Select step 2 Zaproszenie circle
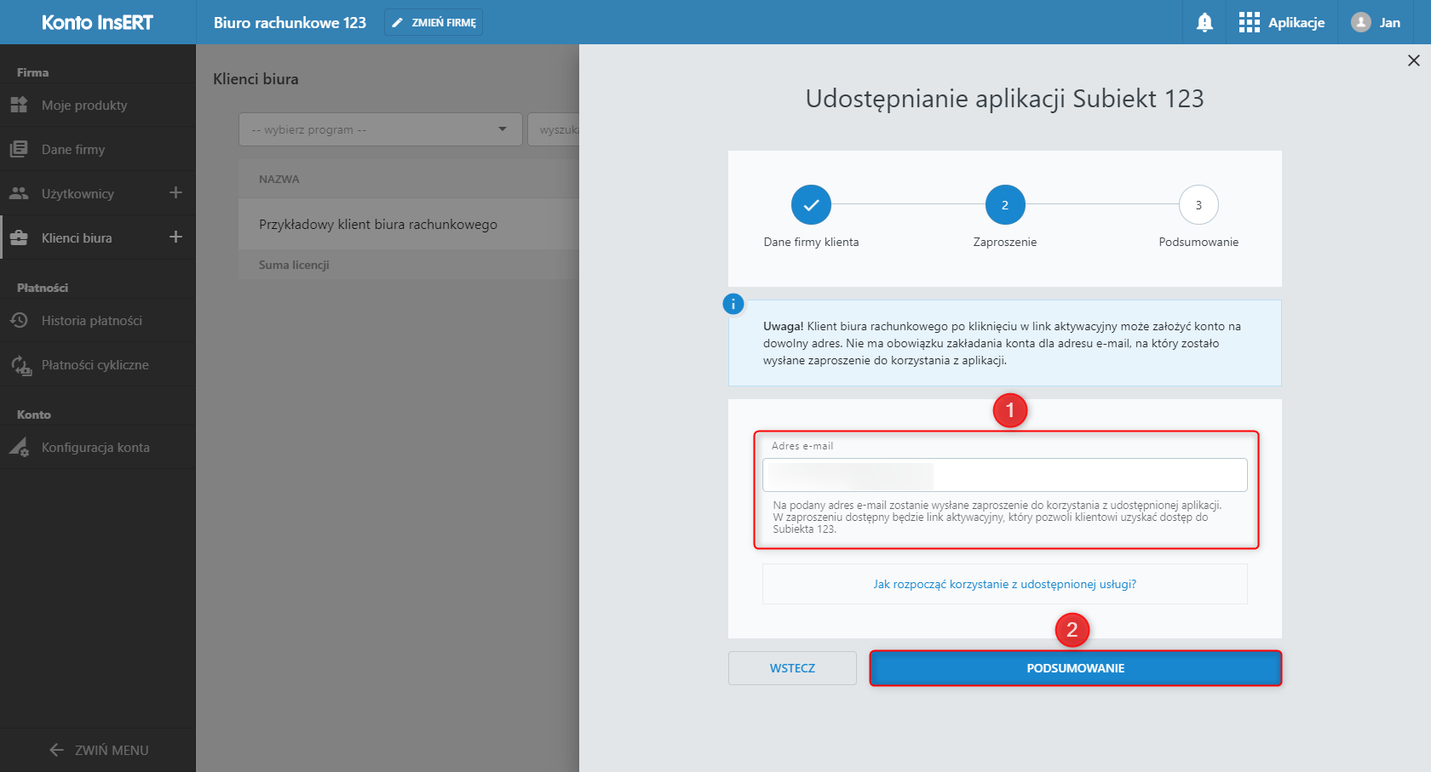This screenshot has height=772, width=1431. 1005,205
